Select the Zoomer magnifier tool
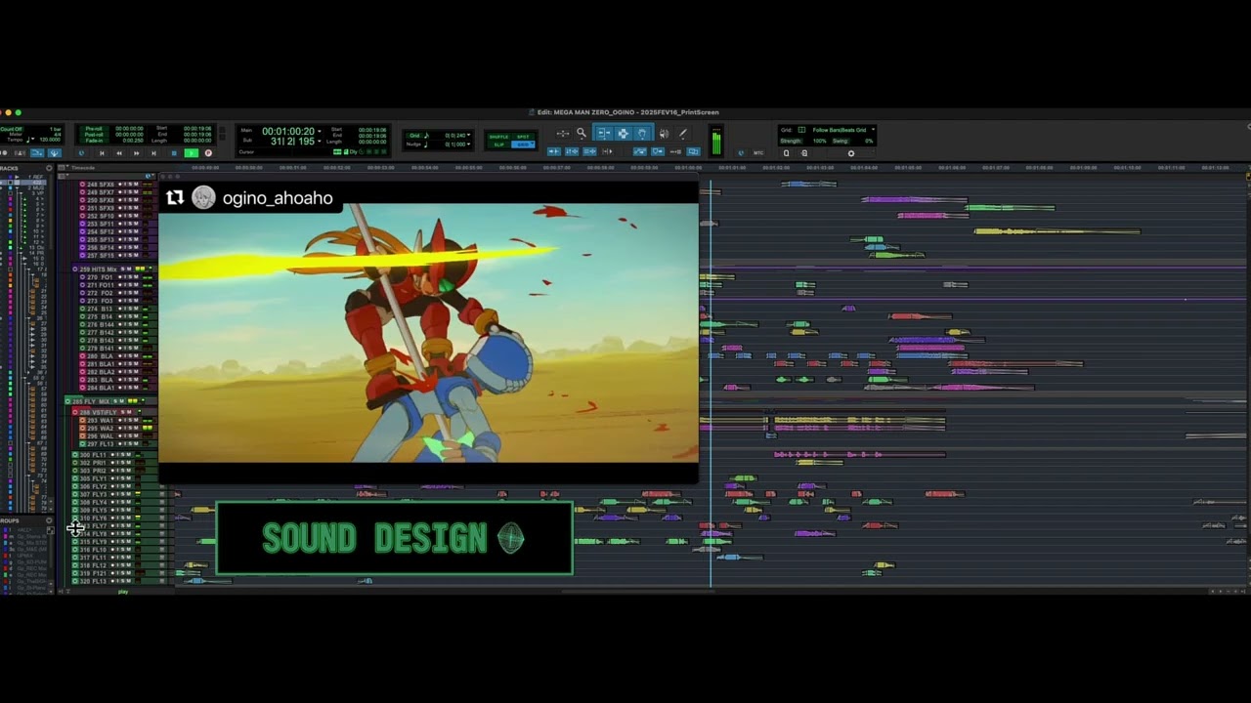This screenshot has width=1251, height=703. pos(581,133)
